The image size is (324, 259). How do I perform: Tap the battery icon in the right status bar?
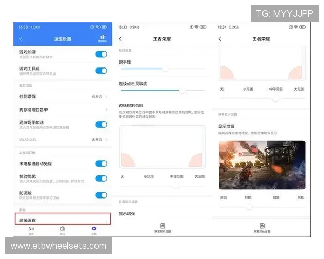click(x=302, y=27)
